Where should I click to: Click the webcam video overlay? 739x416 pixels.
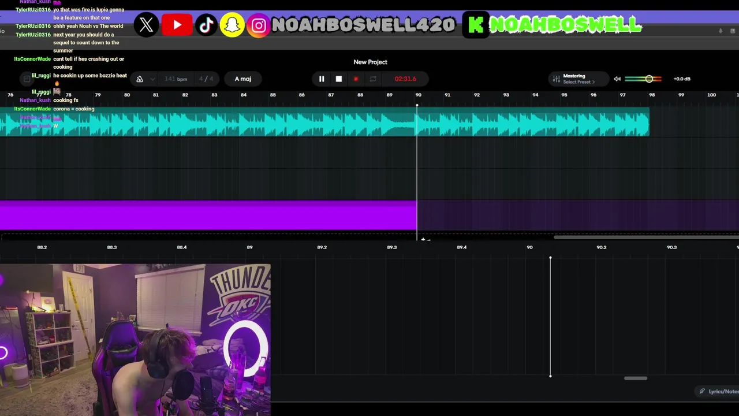[135, 340]
